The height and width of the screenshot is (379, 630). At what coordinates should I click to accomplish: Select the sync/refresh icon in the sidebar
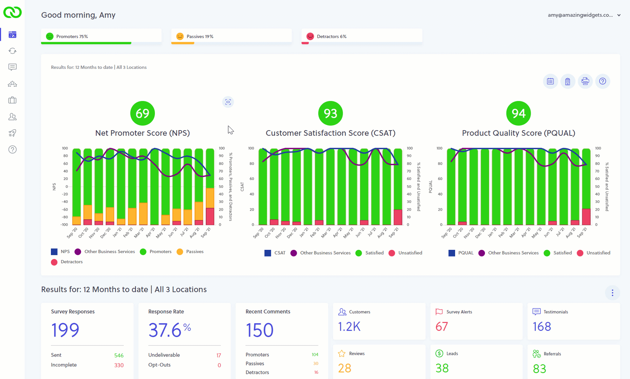click(12, 51)
